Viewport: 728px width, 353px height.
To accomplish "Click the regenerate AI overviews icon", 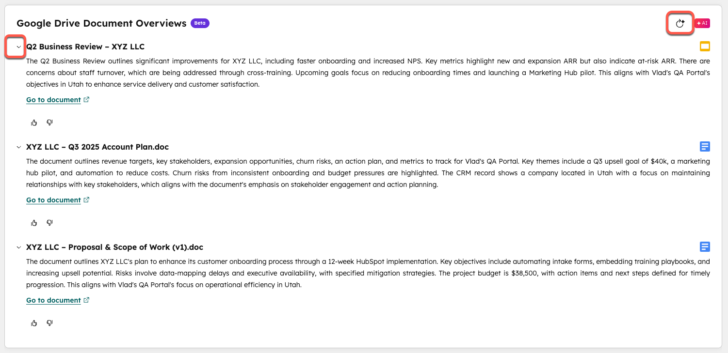I will click(680, 23).
